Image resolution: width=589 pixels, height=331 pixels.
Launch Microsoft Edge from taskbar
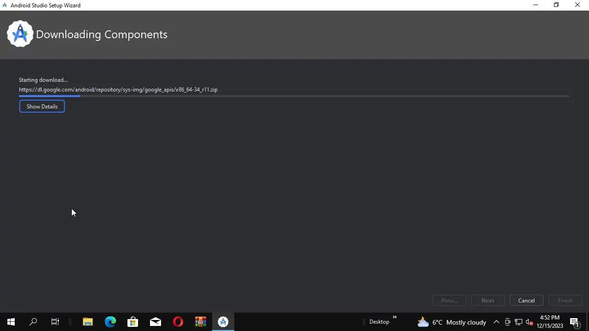pyautogui.click(x=110, y=322)
